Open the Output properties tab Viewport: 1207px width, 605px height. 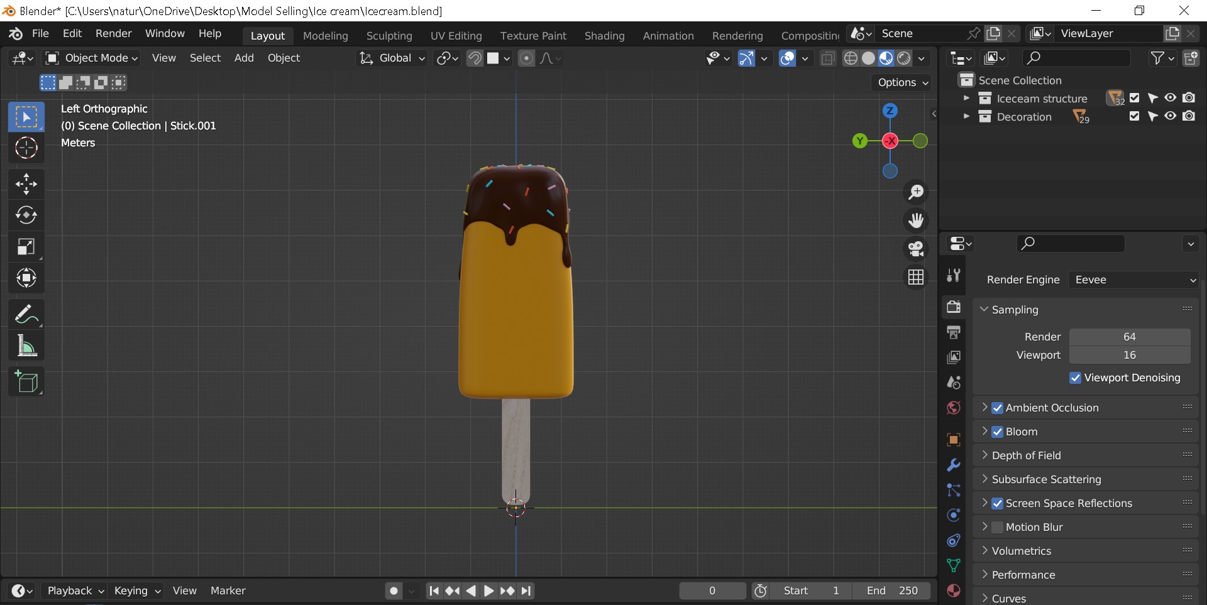(x=954, y=332)
